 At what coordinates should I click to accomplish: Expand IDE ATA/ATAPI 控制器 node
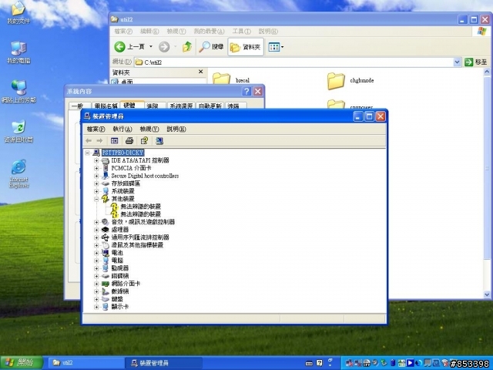point(96,160)
